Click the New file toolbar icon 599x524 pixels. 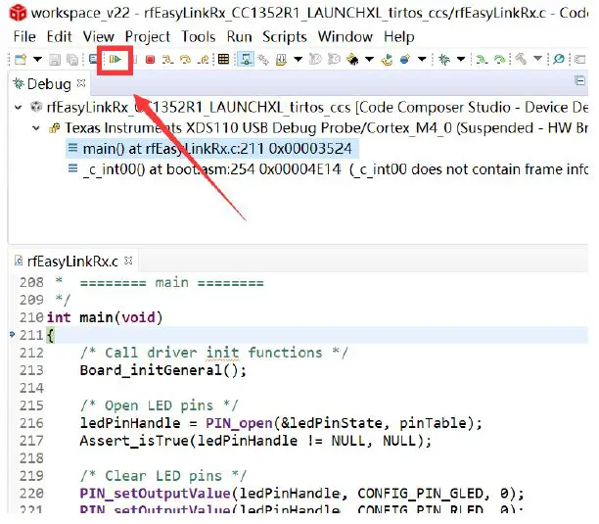point(21,59)
